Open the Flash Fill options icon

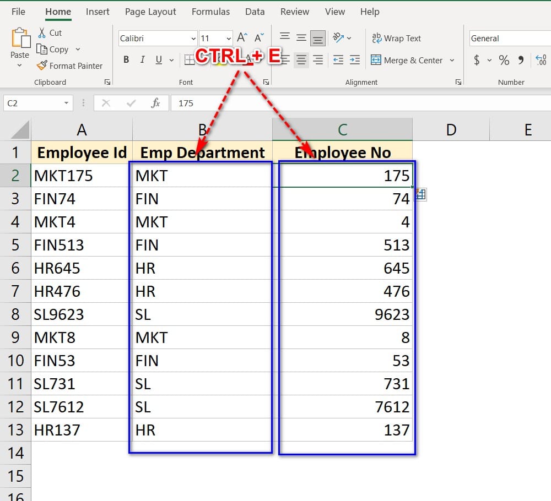click(x=421, y=194)
